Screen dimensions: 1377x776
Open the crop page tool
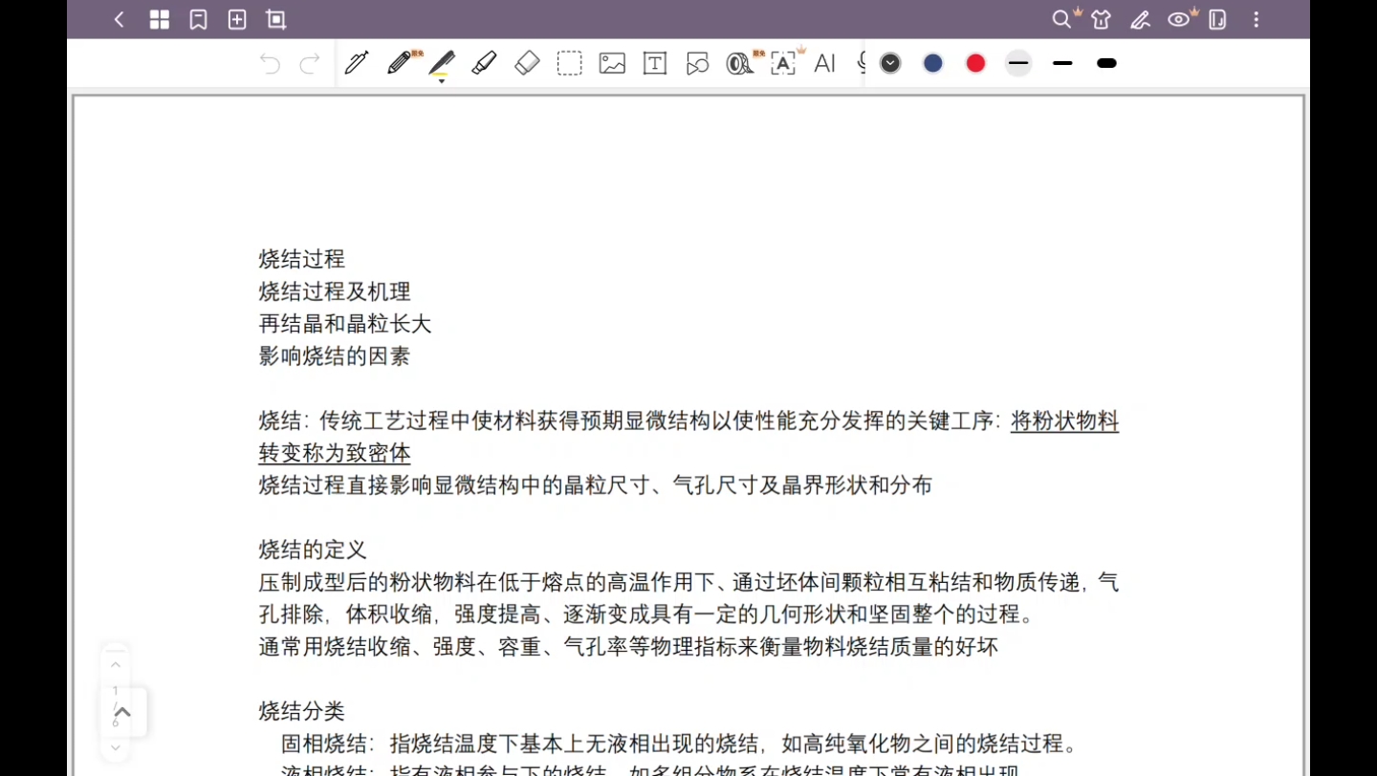[276, 19]
